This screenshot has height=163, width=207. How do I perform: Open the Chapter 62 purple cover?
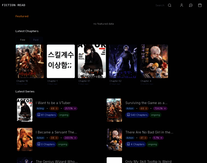pyautogui.click(x=123, y=61)
